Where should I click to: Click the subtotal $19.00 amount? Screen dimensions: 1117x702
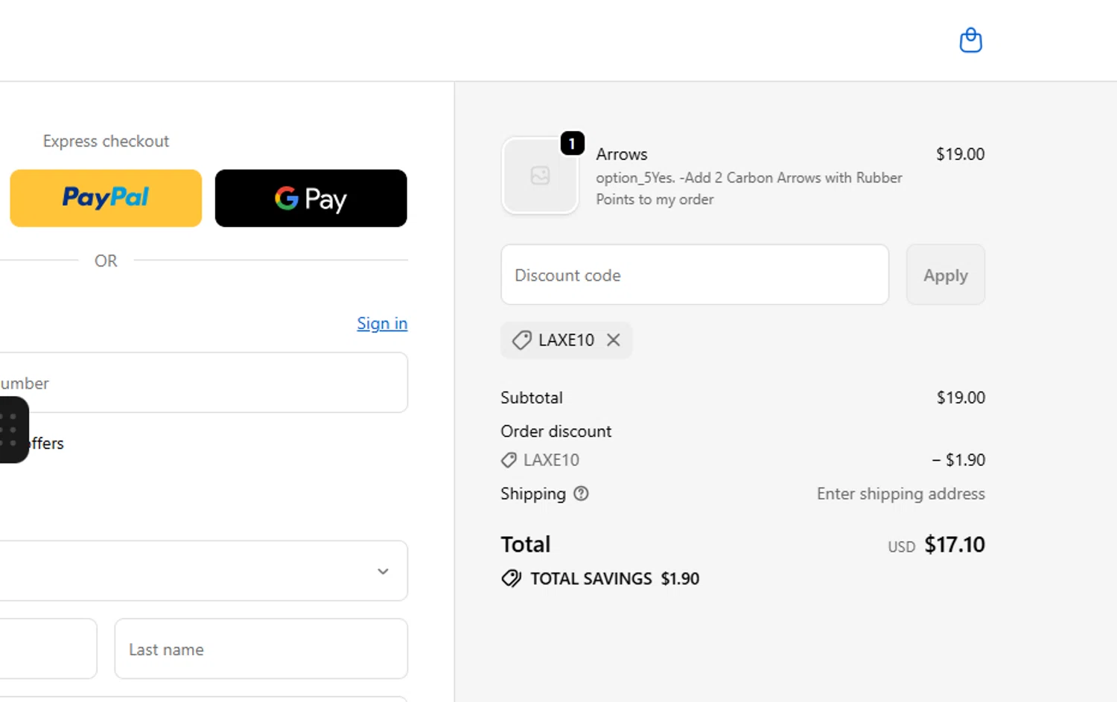tap(961, 398)
